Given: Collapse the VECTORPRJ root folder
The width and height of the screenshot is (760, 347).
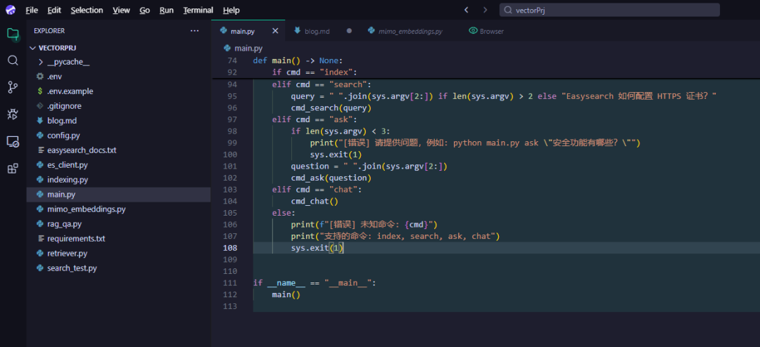Looking at the screenshot, I should 33,48.
